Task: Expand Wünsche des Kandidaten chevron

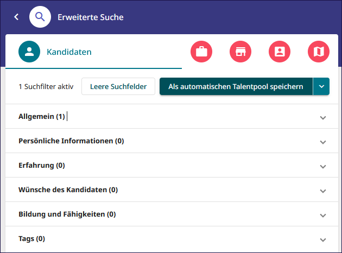Action: click(323, 191)
